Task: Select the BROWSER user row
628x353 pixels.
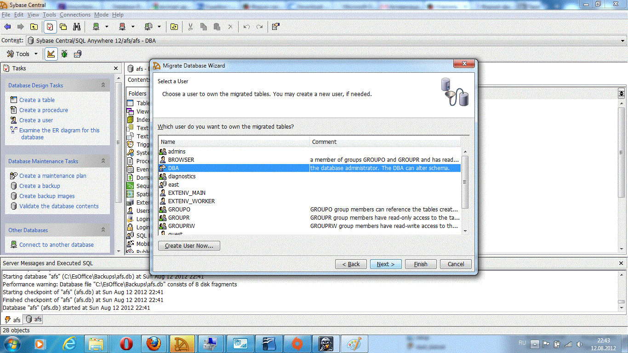Action: click(309, 159)
